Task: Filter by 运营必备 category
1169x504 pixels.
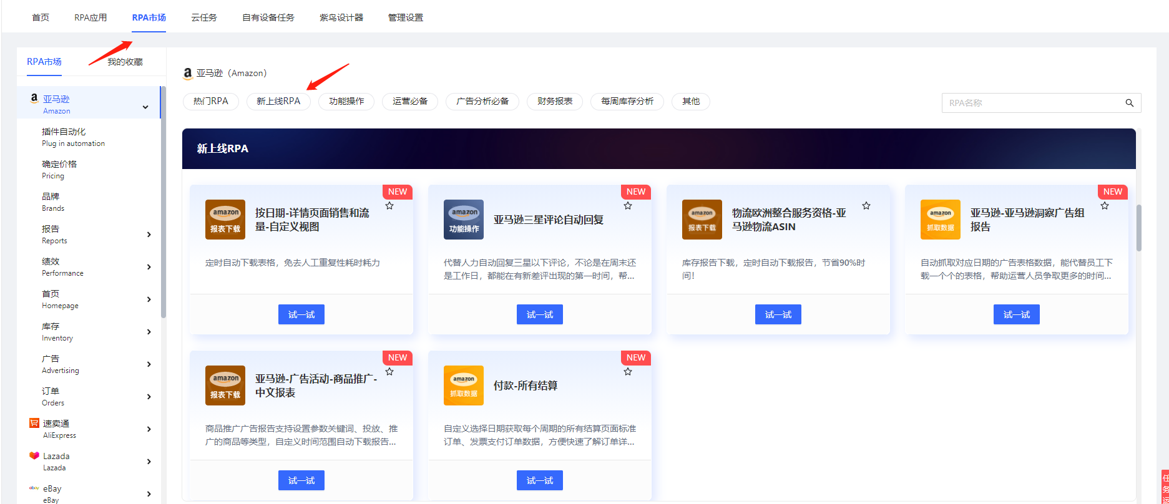Action: coord(410,101)
